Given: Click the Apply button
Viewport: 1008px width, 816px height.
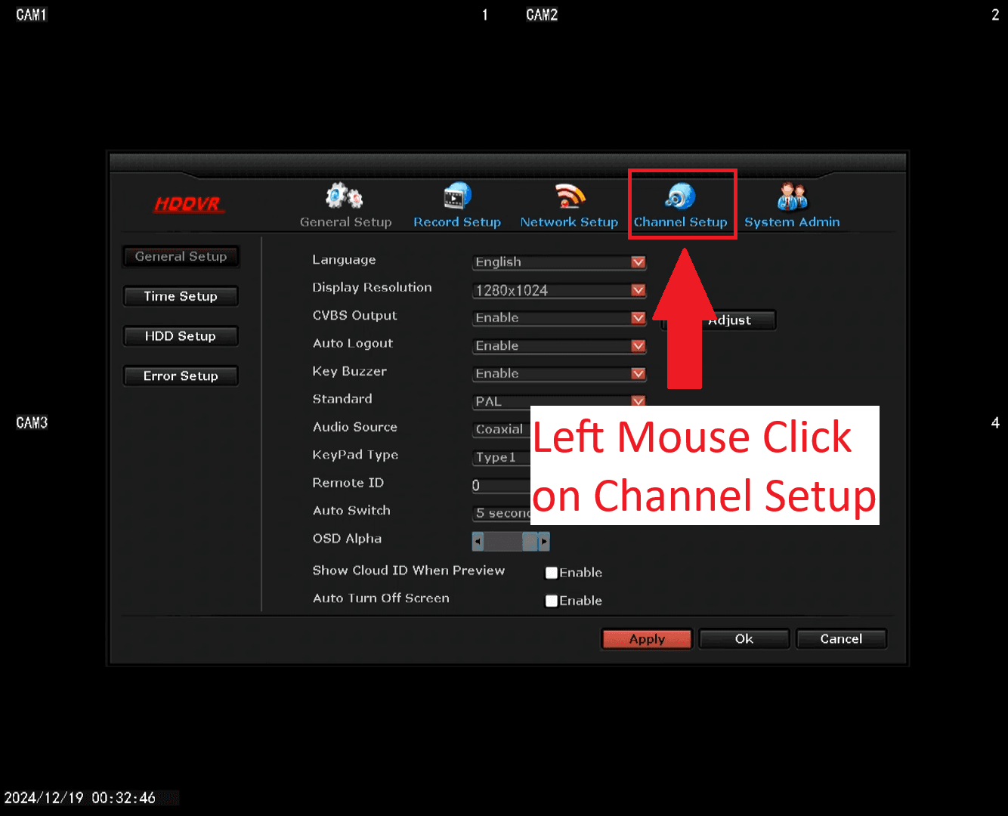Looking at the screenshot, I should (x=647, y=639).
